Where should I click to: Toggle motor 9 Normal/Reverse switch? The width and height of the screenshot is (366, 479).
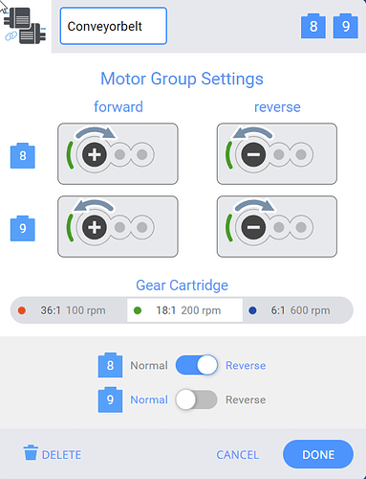coord(197,399)
